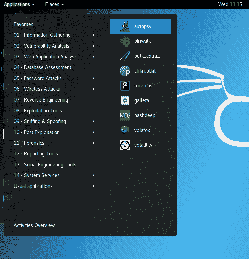Open 07 - Reverse Engineering category
This screenshot has width=249, height=259.
pyautogui.click(x=41, y=100)
